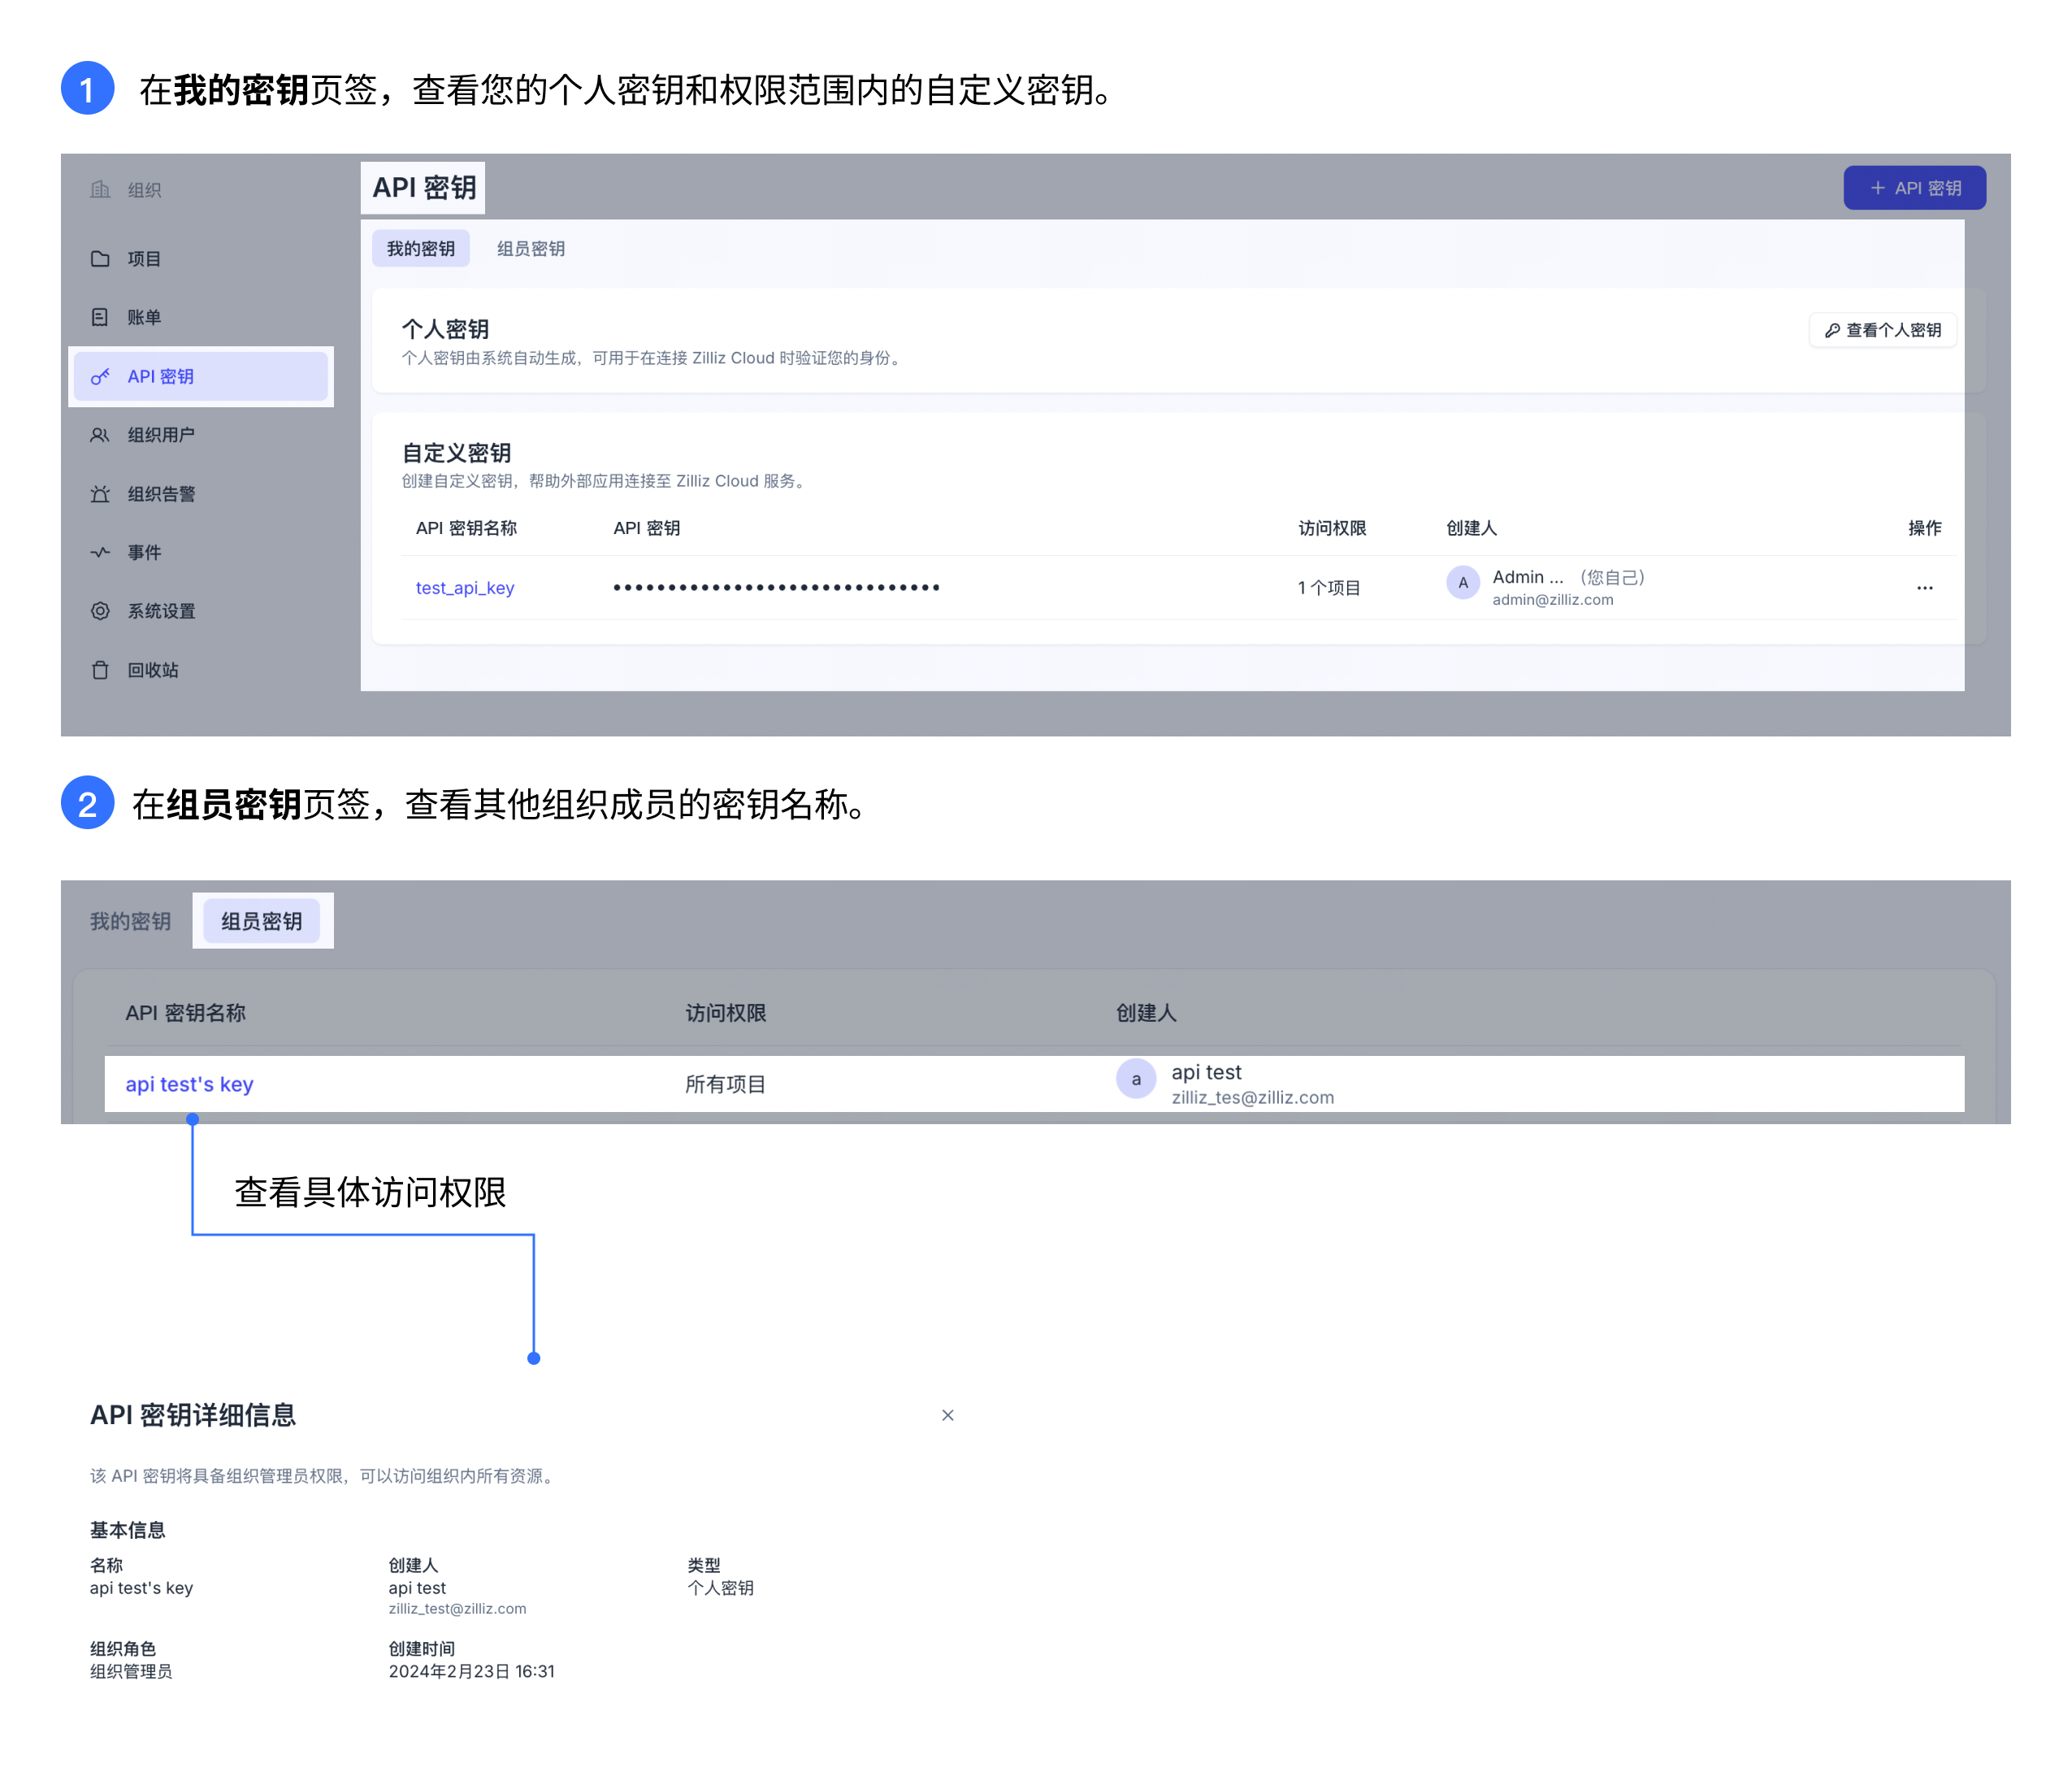Click the 回收站 trash icon
Screen dimensions: 2072x1768
[x=100, y=669]
